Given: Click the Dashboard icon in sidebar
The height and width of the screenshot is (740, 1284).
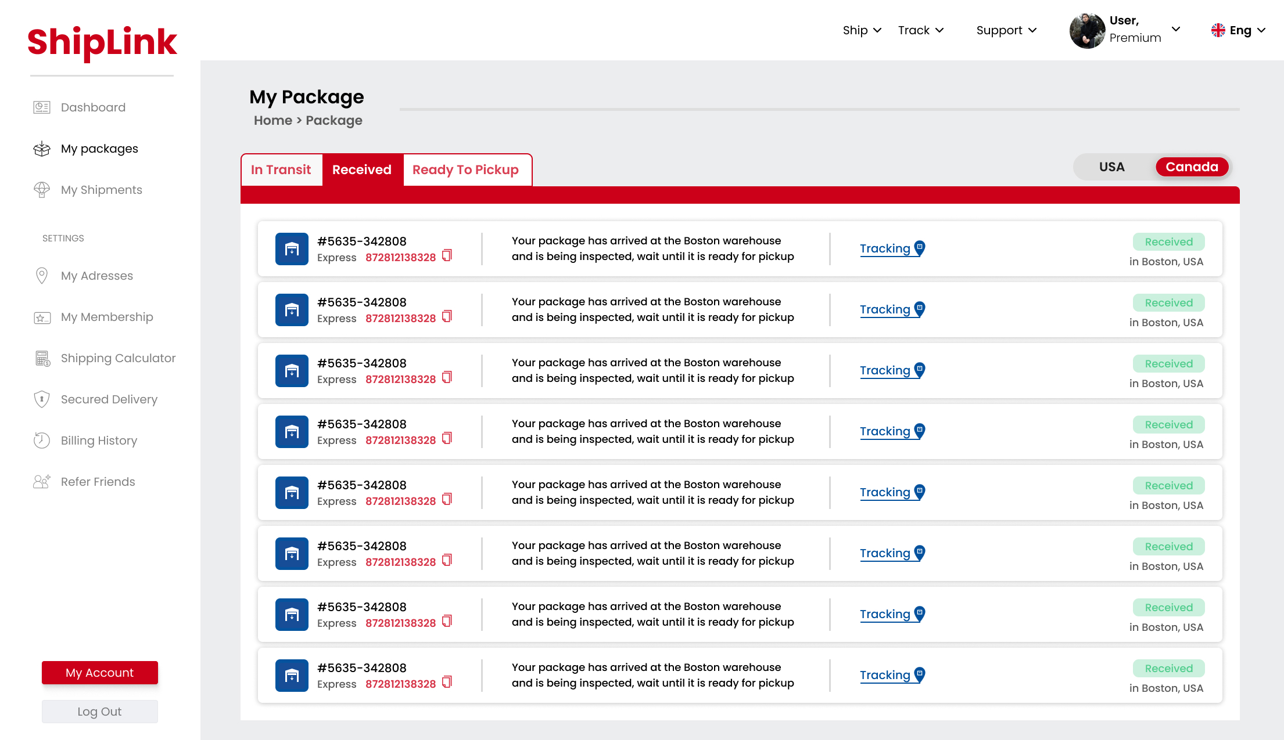Looking at the screenshot, I should 42,107.
